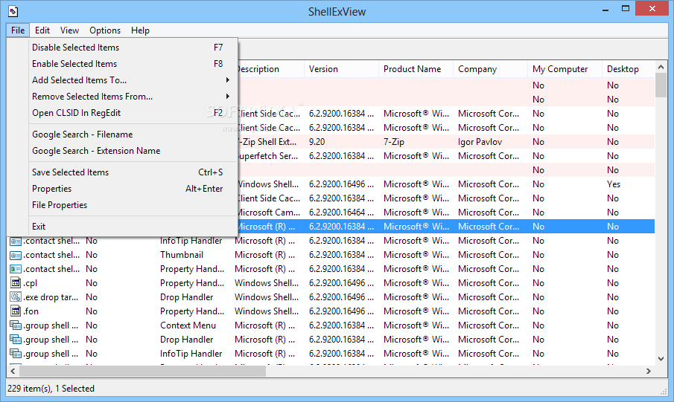
Task: Choose Enable Selected Items from File menu
Action: (x=74, y=64)
